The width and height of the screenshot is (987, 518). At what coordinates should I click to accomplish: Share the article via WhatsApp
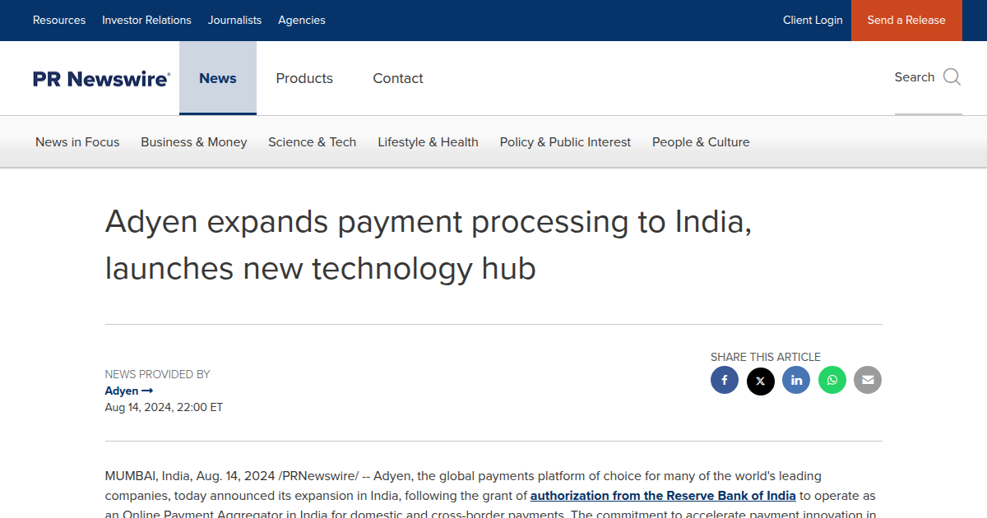coord(832,380)
